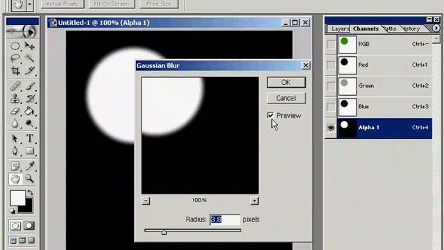Click Cancel in Gaussian Blur dialog
The width and height of the screenshot is (444, 250).
coord(287,98)
